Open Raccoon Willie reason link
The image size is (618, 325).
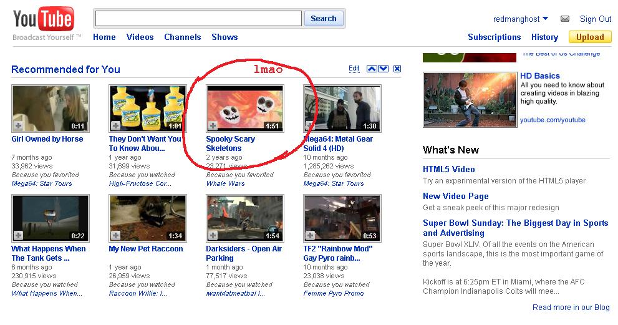click(138, 293)
